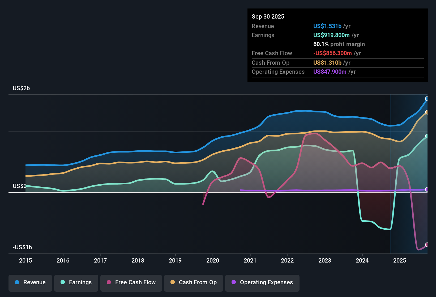Click the teal Earnings endpoint circle on the chart
436x297 pixels.
pyautogui.click(x=427, y=136)
